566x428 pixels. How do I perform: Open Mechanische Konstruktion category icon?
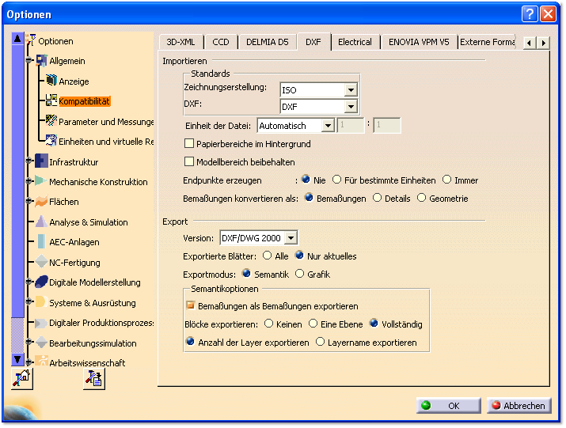tap(41, 181)
